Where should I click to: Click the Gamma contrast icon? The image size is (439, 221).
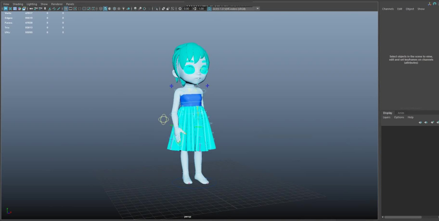coord(194,9)
